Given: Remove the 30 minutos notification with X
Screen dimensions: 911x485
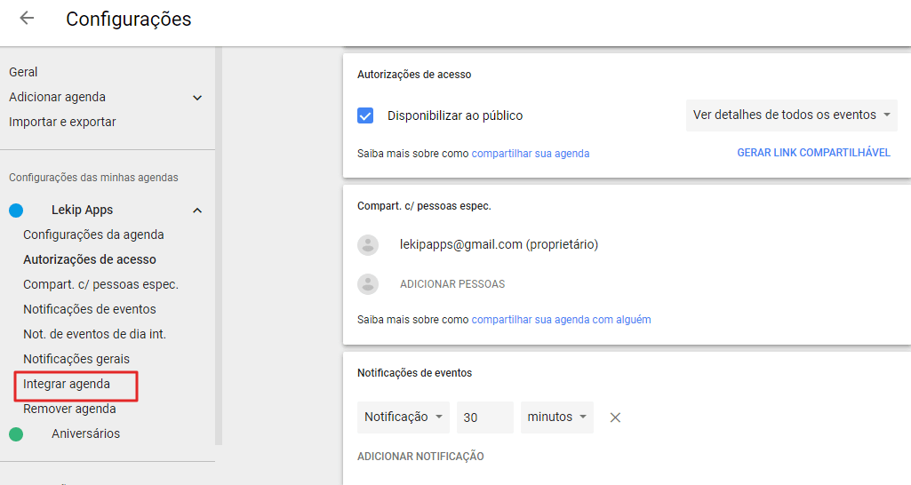Looking at the screenshot, I should (x=615, y=417).
